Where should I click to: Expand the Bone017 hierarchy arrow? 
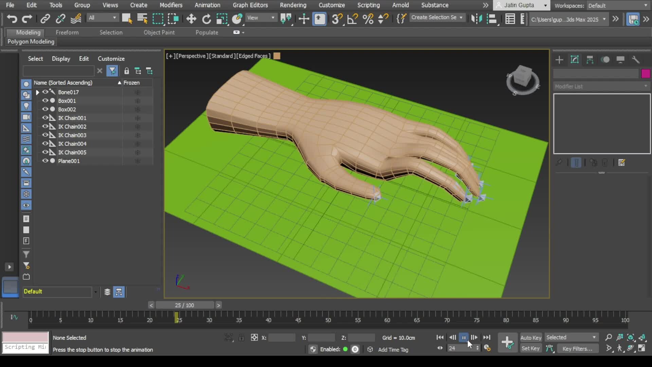[37, 92]
